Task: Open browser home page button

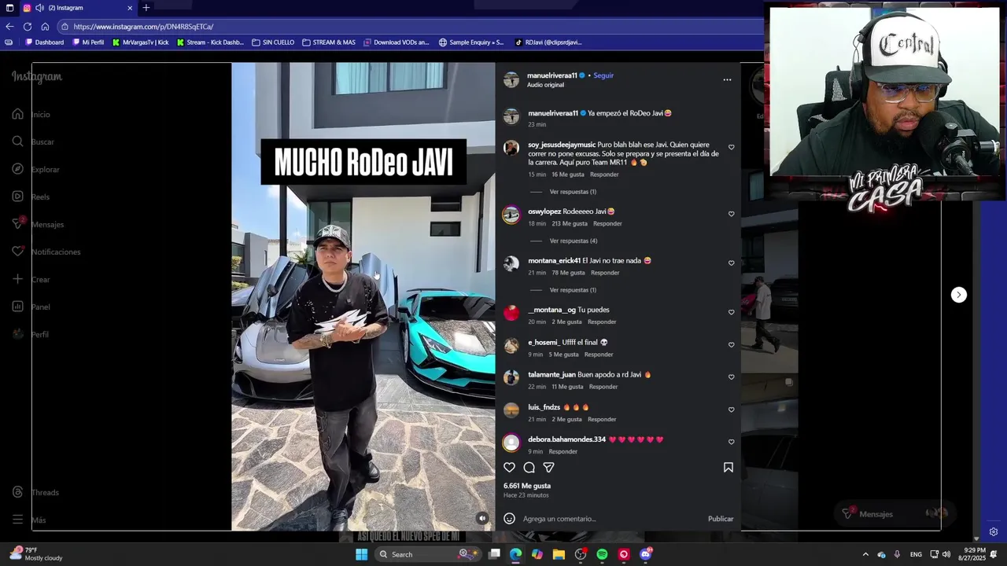Action: tap(45, 26)
